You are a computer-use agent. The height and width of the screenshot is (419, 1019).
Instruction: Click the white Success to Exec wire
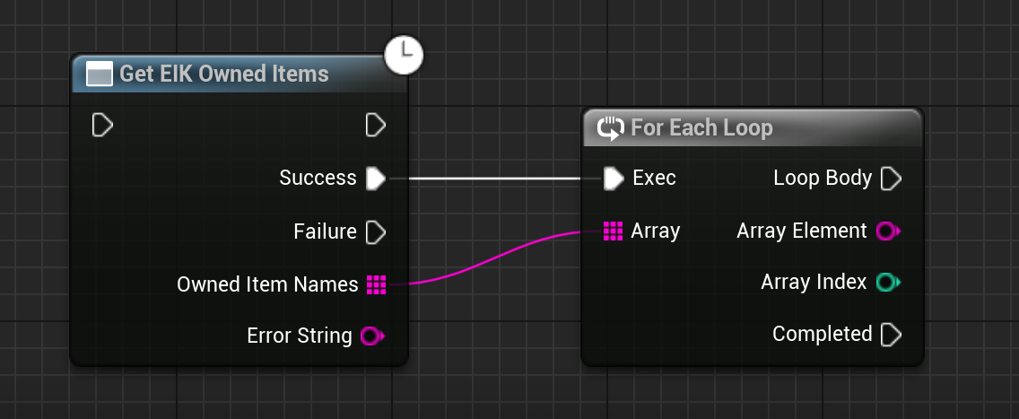coord(502,179)
